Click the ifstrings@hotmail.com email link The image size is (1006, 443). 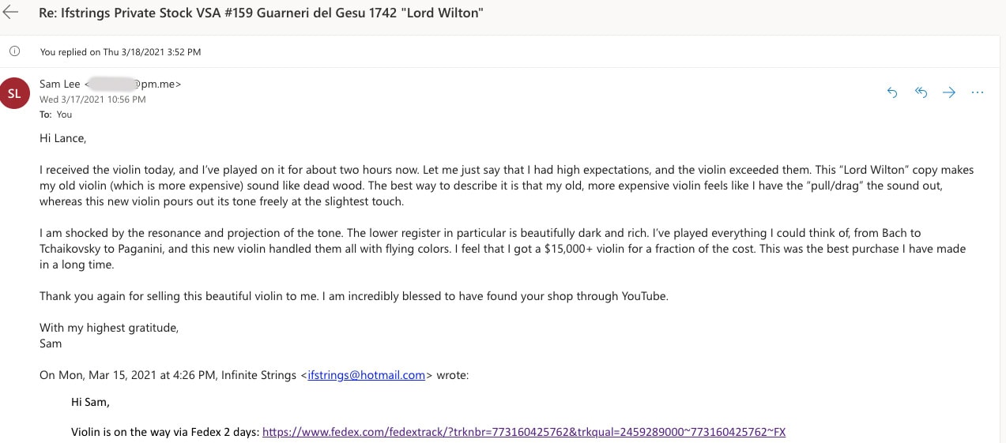click(367, 375)
